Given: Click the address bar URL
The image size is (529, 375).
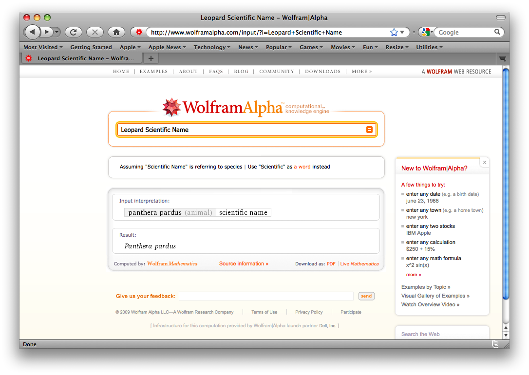Looking at the screenshot, I should (x=246, y=32).
